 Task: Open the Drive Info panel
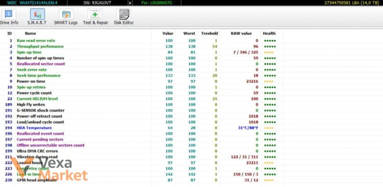[x=9, y=17]
